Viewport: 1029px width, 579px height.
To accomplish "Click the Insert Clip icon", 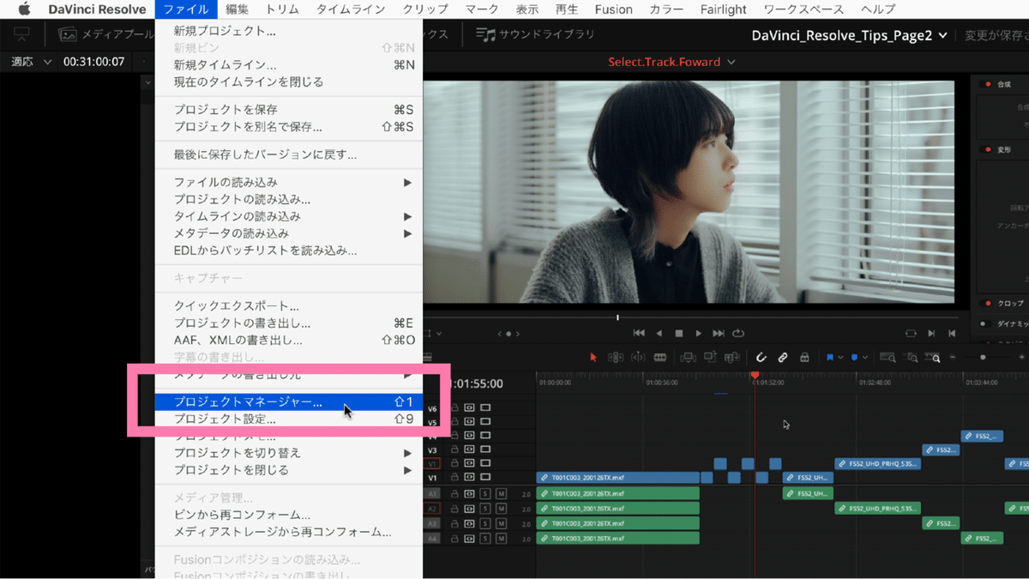I will coord(688,357).
